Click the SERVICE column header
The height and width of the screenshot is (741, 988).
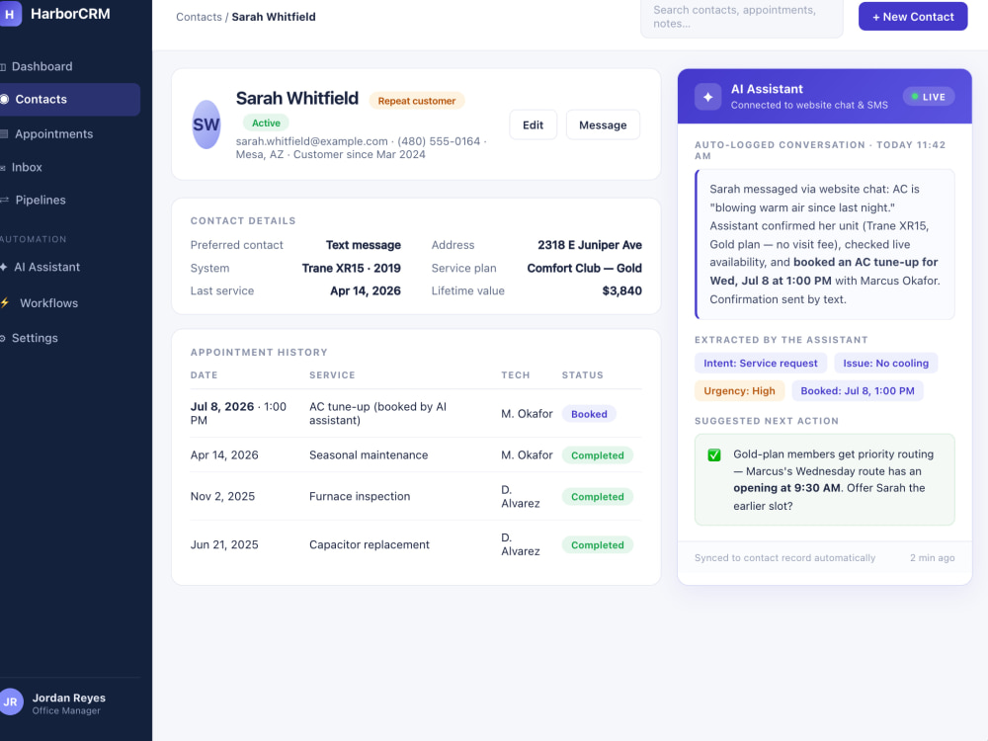[x=332, y=374]
